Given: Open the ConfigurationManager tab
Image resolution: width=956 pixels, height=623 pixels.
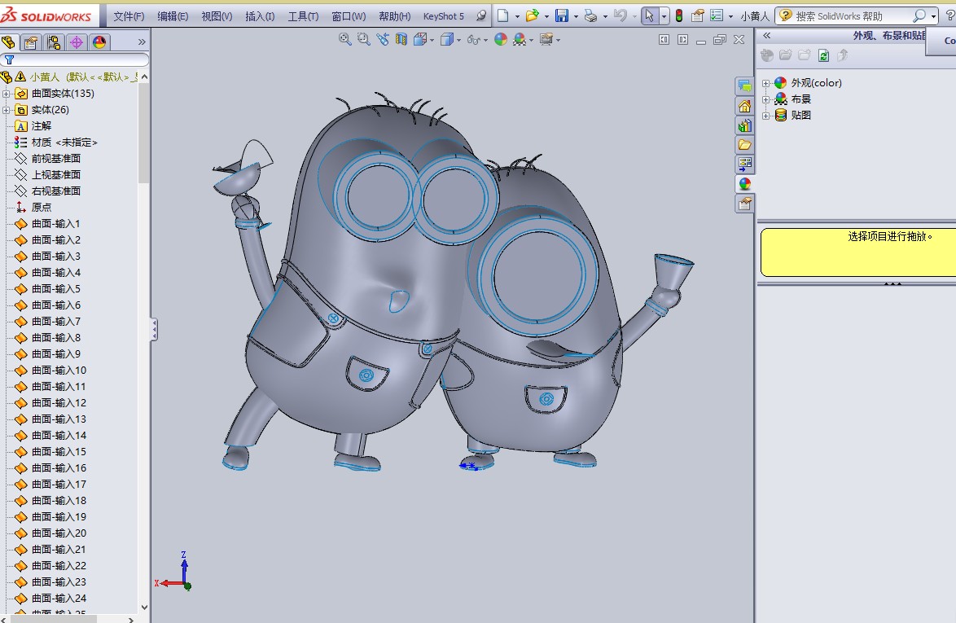Looking at the screenshot, I should (54, 42).
